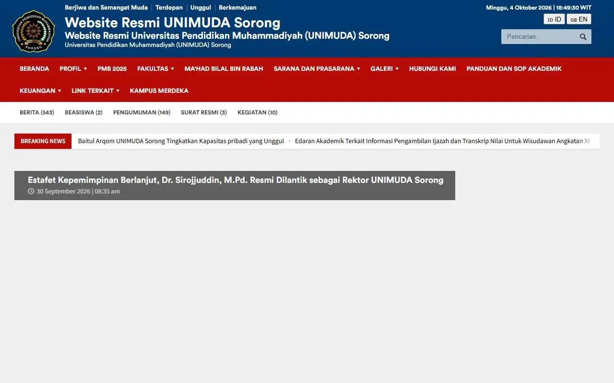Click the Unggul slogan text

tap(201, 8)
